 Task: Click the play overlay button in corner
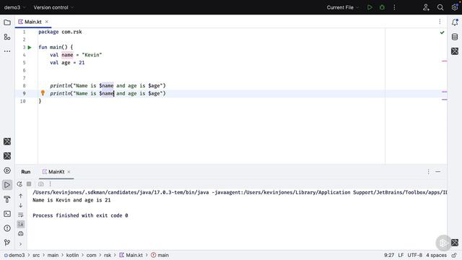pos(443,243)
